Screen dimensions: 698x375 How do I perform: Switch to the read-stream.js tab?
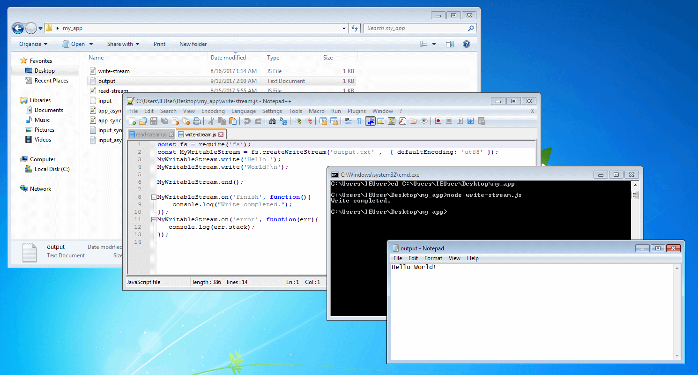pos(151,135)
